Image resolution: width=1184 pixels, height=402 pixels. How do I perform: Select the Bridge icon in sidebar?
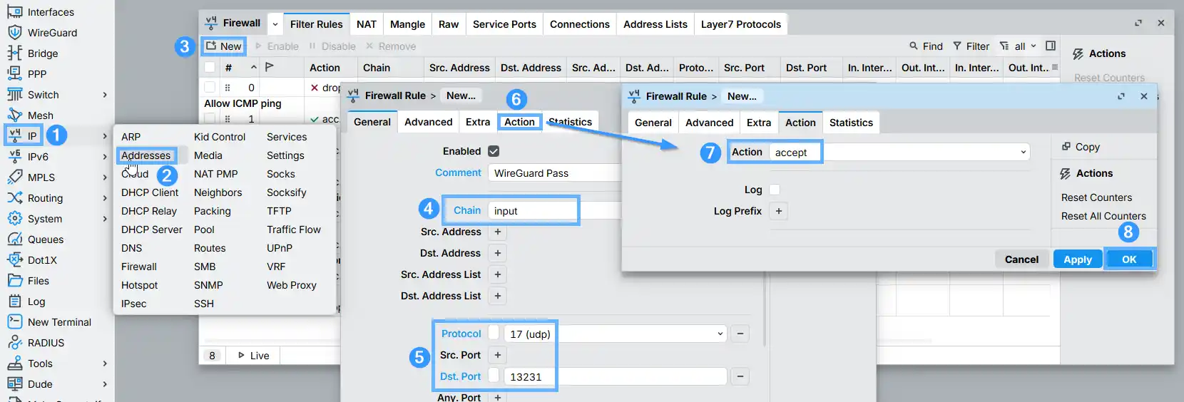coord(14,53)
